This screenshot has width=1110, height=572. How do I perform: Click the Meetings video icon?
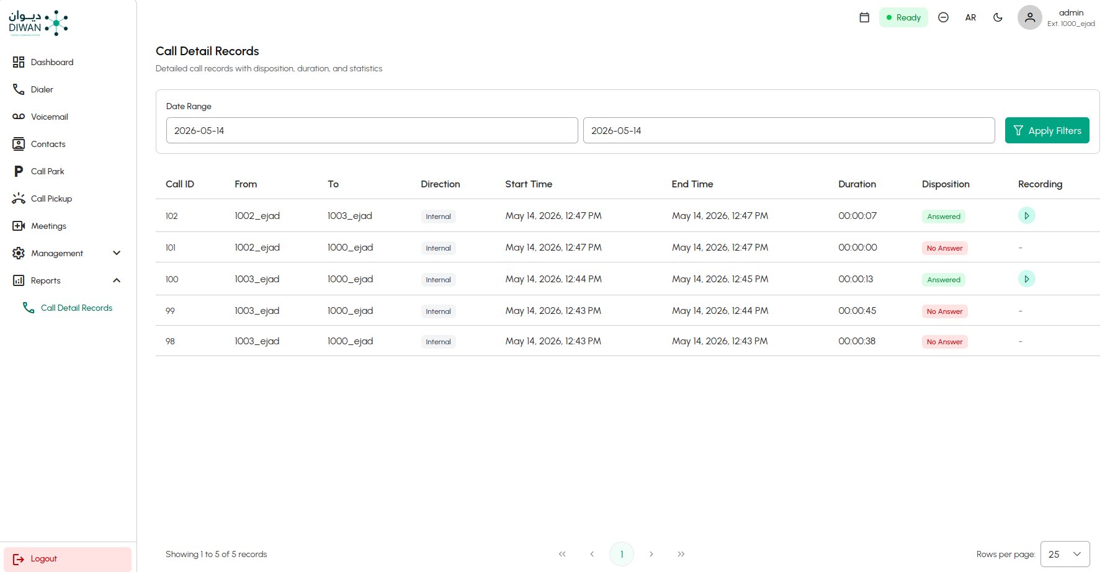tap(19, 226)
